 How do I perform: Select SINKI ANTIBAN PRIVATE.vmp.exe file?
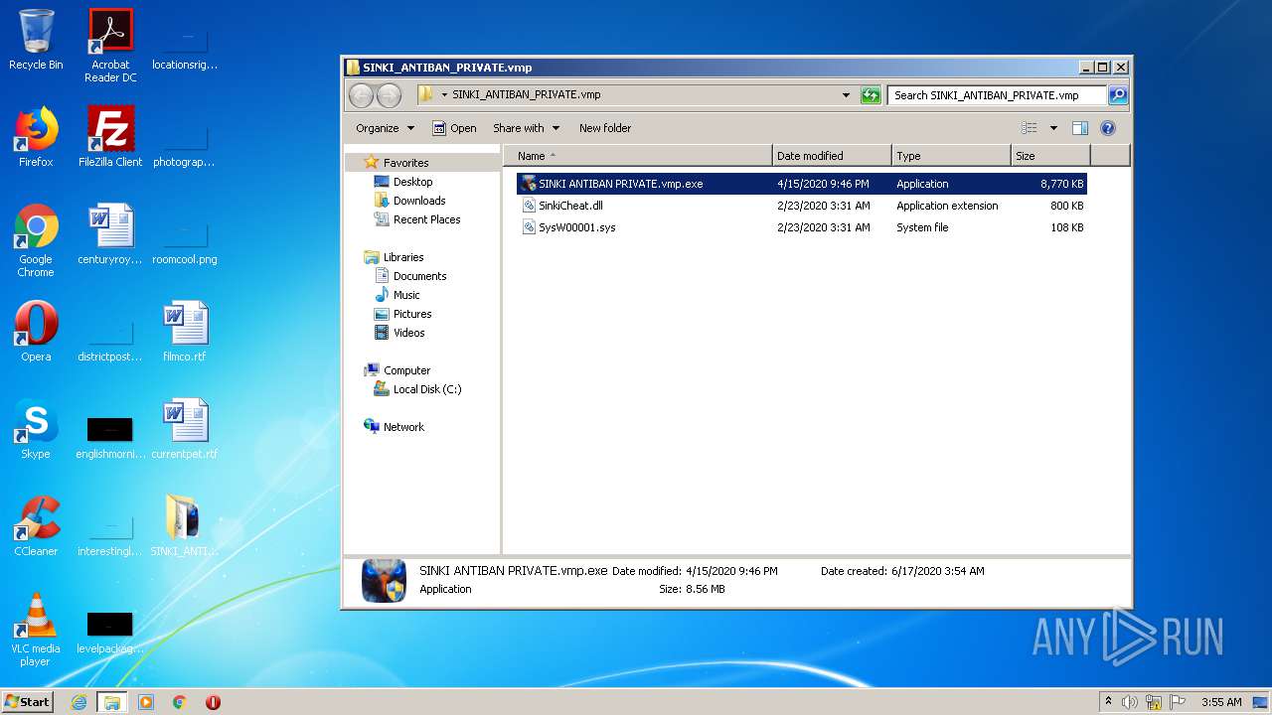click(801, 184)
